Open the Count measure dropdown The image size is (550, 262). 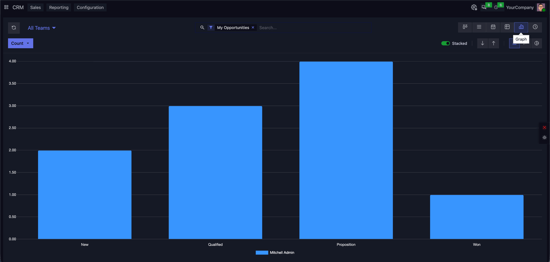21,43
